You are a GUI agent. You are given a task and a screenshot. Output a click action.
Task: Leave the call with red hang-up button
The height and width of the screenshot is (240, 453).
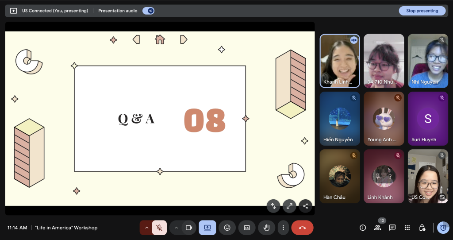tap(302, 228)
